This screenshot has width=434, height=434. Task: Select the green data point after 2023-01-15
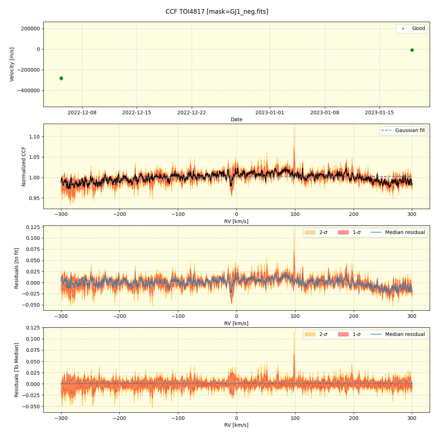412,50
